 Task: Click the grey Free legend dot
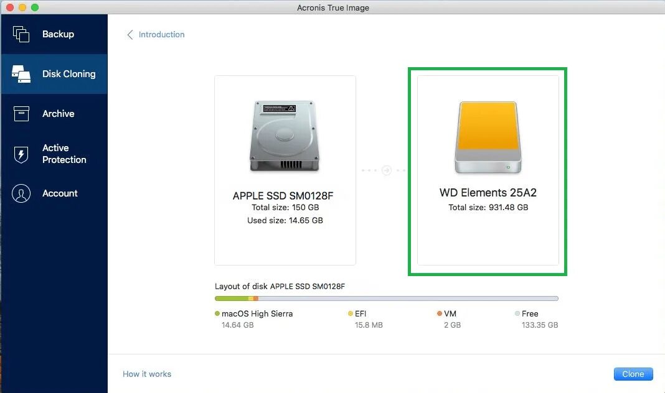[517, 314]
